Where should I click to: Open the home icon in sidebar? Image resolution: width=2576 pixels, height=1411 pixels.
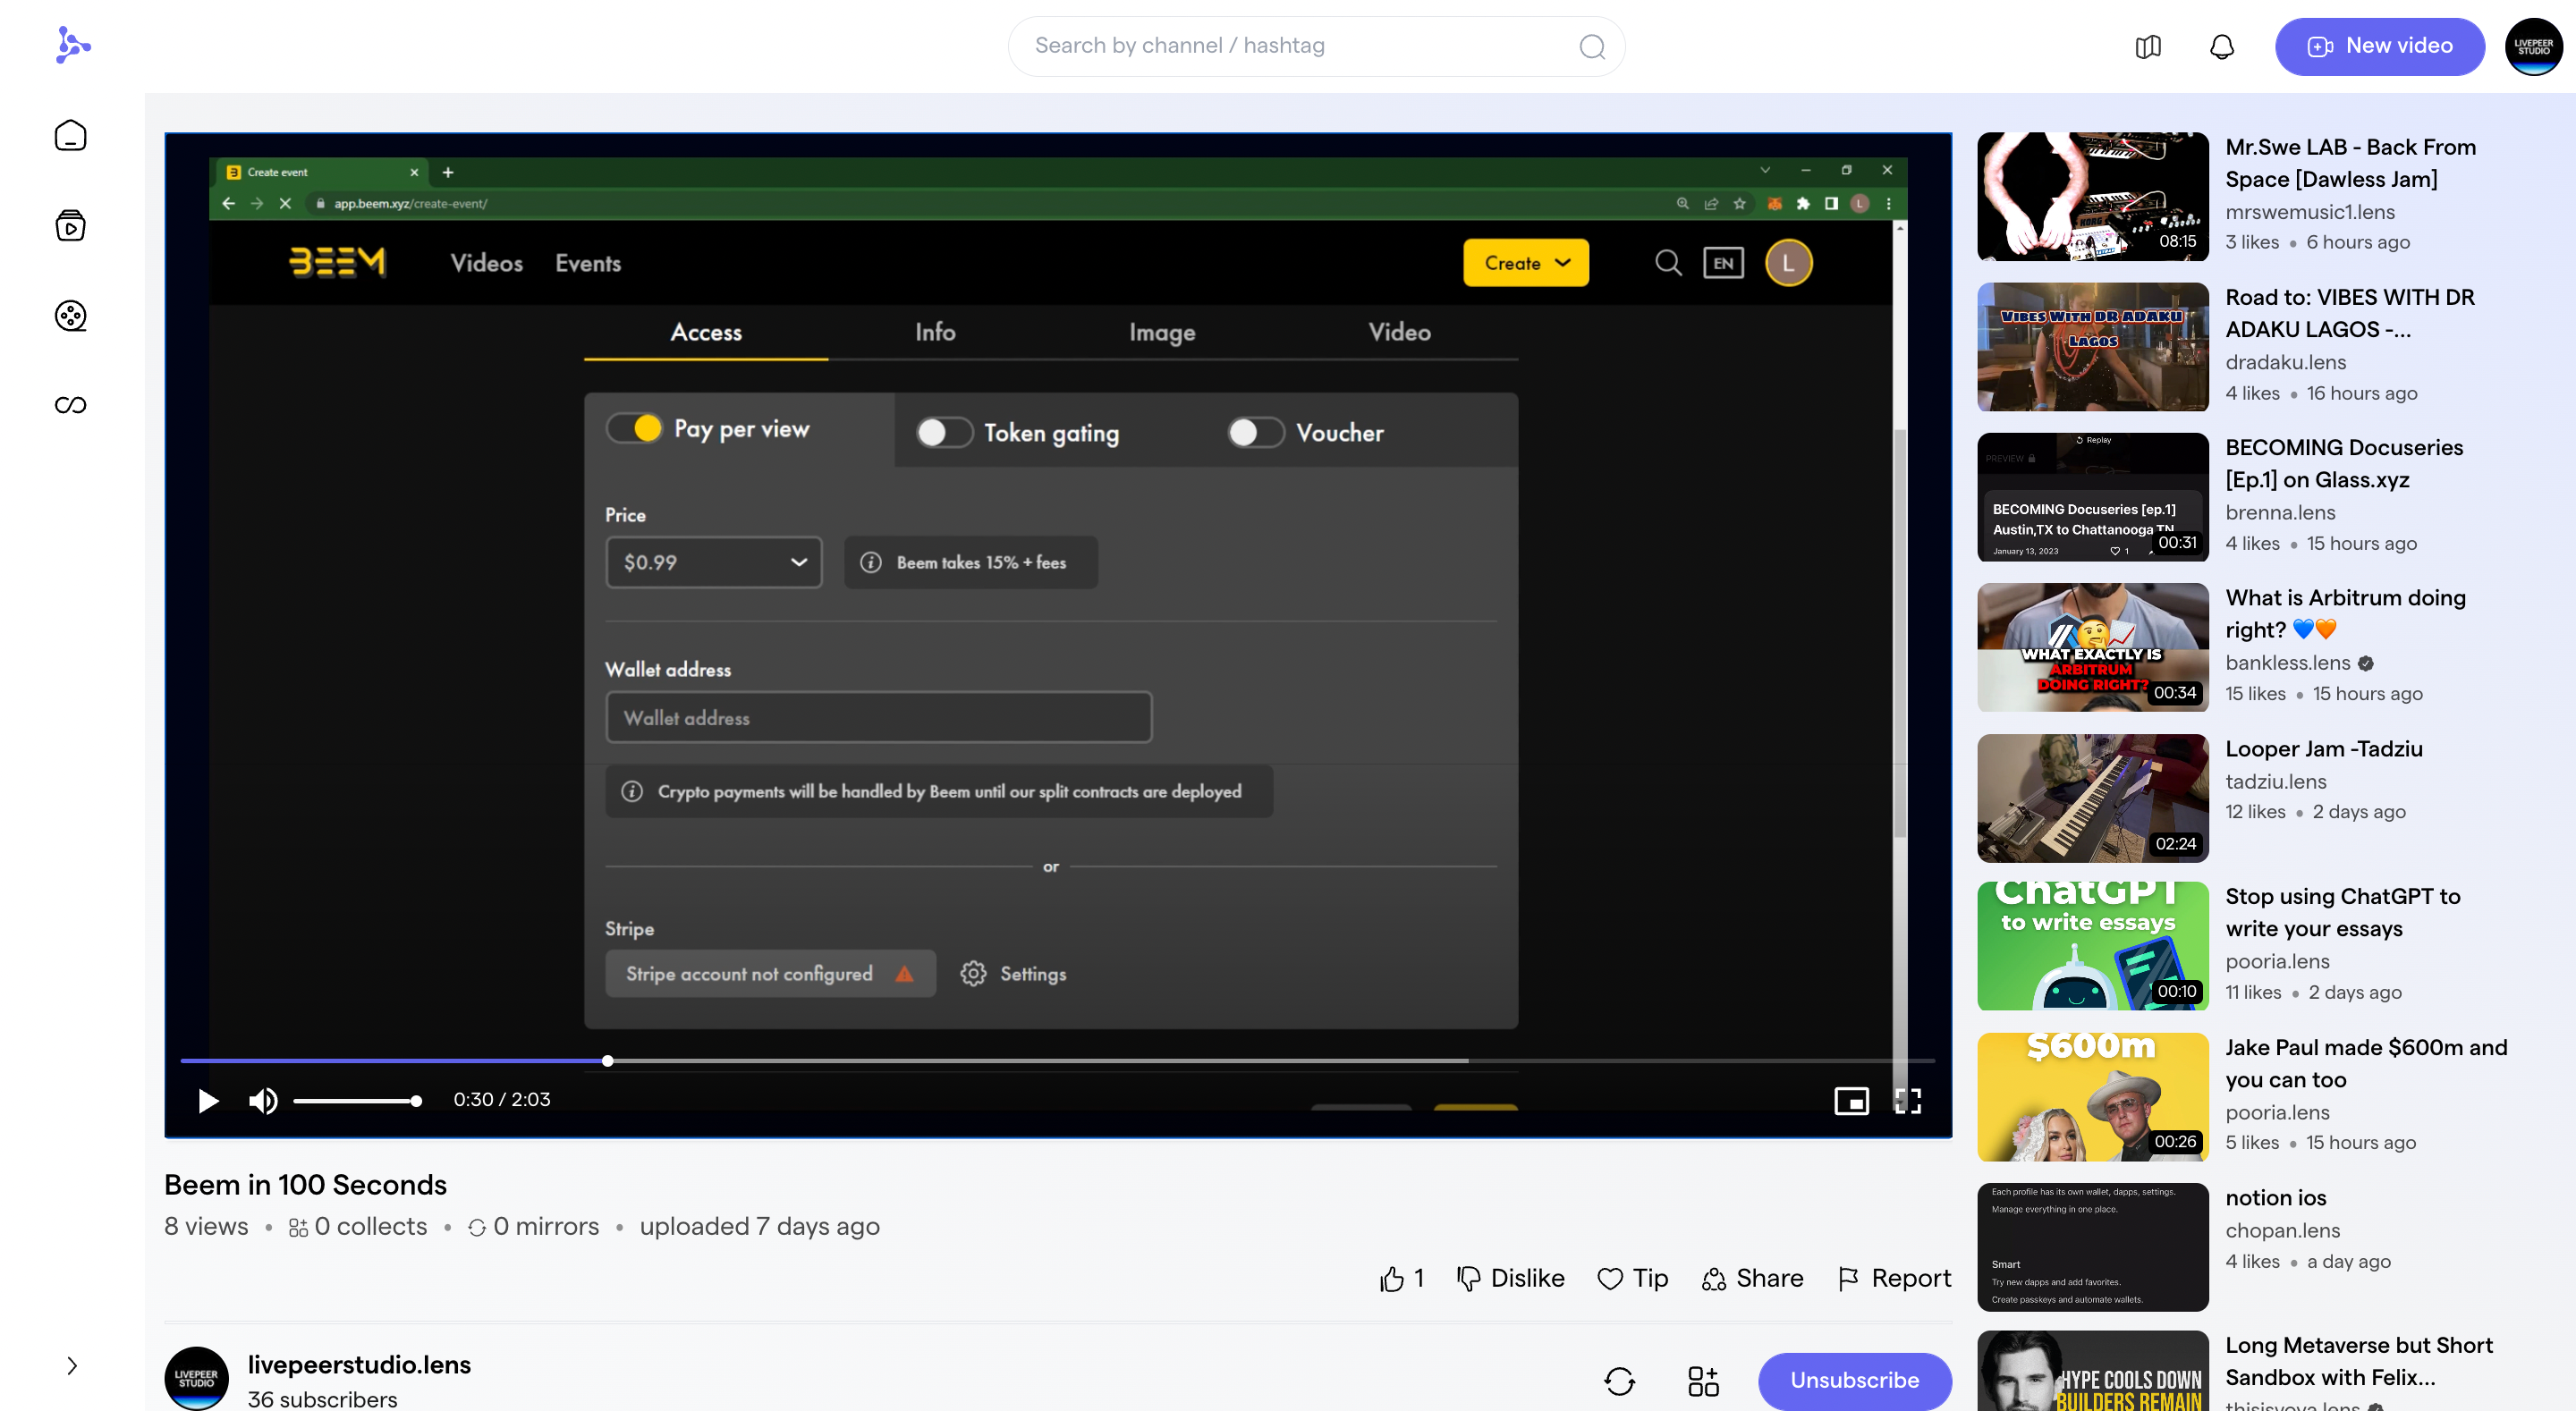click(x=70, y=136)
